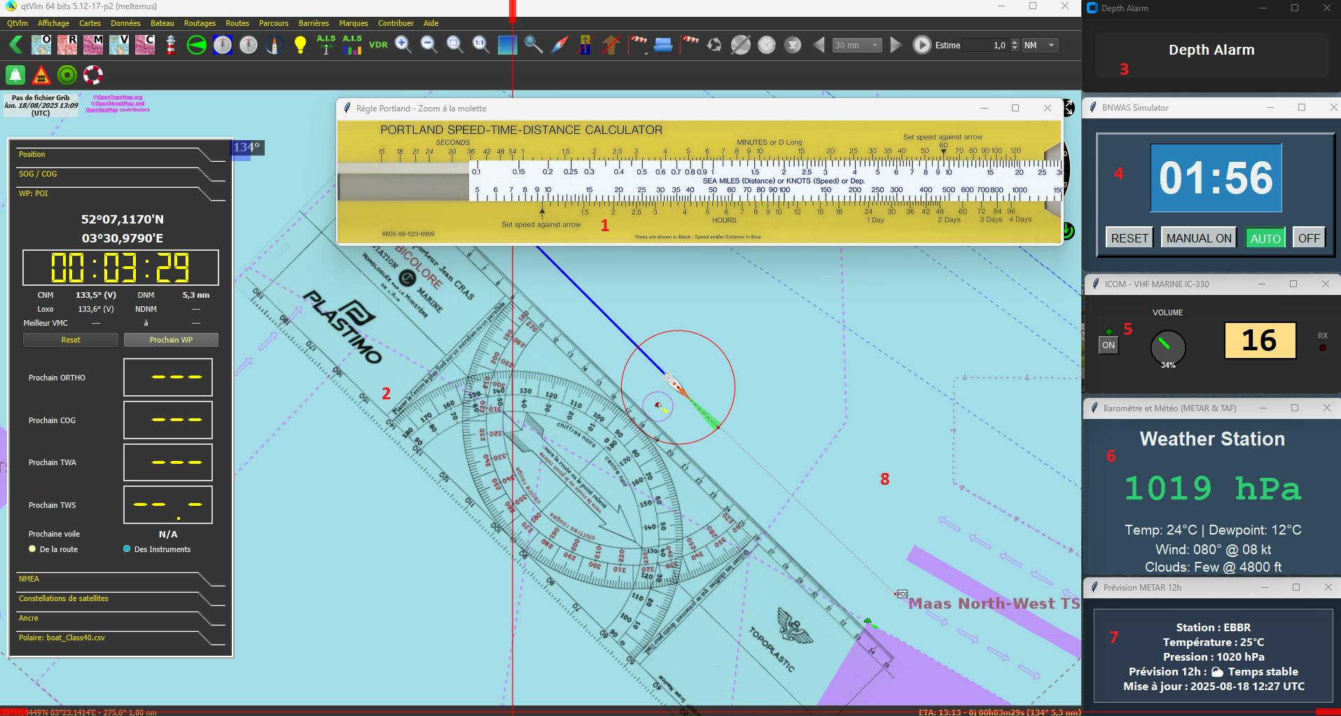Click the blue-highlighted compass dial icon
Image resolution: width=1341 pixels, height=716 pixels.
pyautogui.click(x=223, y=46)
